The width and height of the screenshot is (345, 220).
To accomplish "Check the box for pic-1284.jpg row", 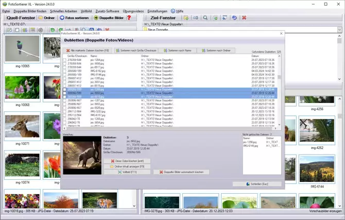I will (x=64, y=60).
